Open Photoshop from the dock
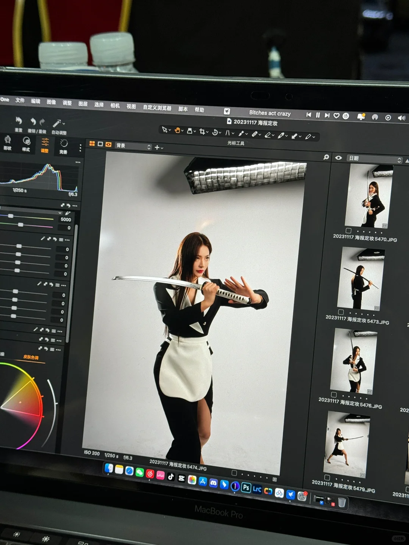Screen dimensions: 409x545 (246, 488)
